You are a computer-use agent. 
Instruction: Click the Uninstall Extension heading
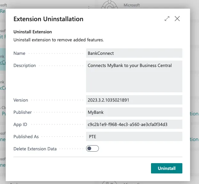click(x=33, y=32)
